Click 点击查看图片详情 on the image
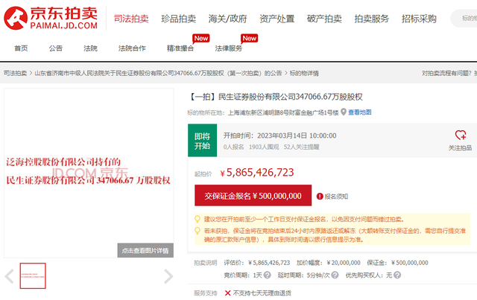The image size is (477, 300). [x=145, y=250]
